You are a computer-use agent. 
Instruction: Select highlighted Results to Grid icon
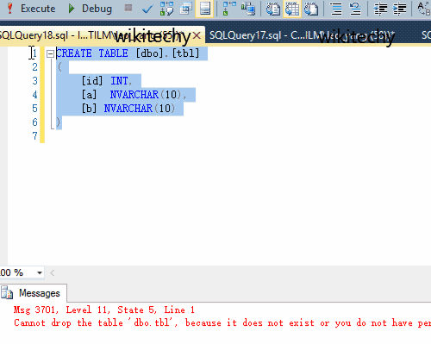pyautogui.click(x=292, y=9)
